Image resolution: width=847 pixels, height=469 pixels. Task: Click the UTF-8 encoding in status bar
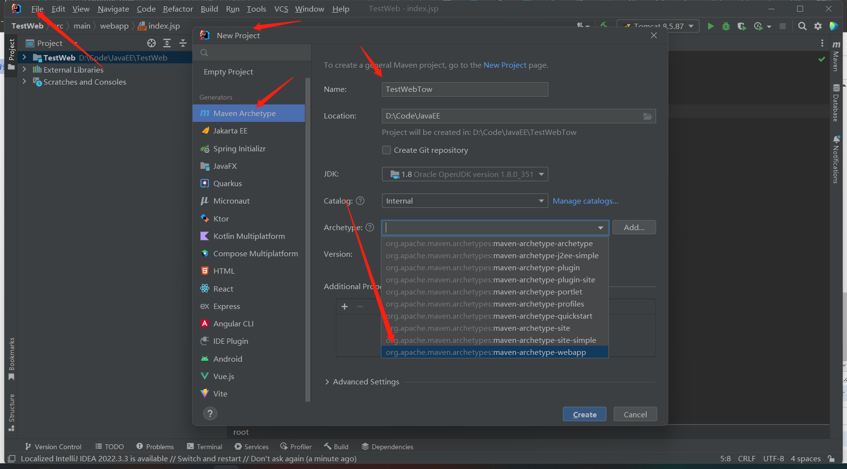(x=773, y=458)
